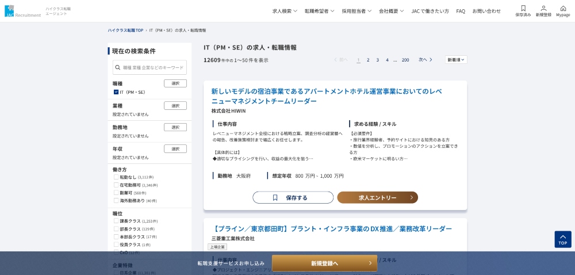The height and width of the screenshot is (275, 575).
Task: Check the 本部長クラス checkbox
Action: click(116, 236)
